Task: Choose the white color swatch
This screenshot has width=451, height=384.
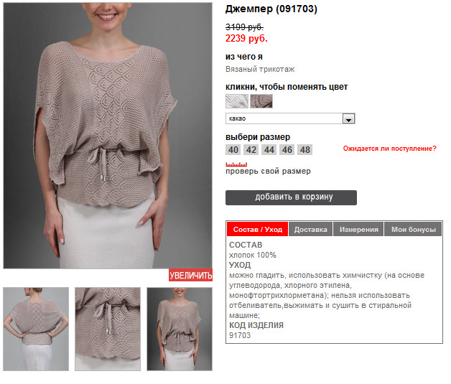Action: tap(237, 101)
